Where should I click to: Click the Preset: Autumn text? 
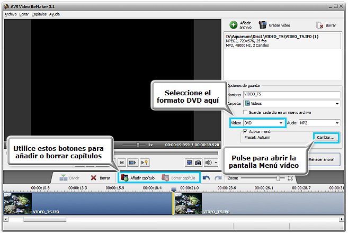257,138
